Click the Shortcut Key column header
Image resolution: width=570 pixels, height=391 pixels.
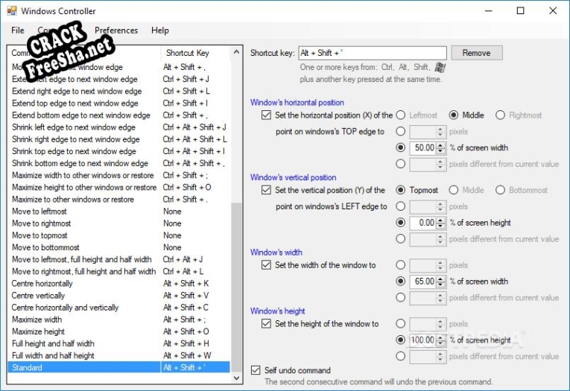[186, 53]
